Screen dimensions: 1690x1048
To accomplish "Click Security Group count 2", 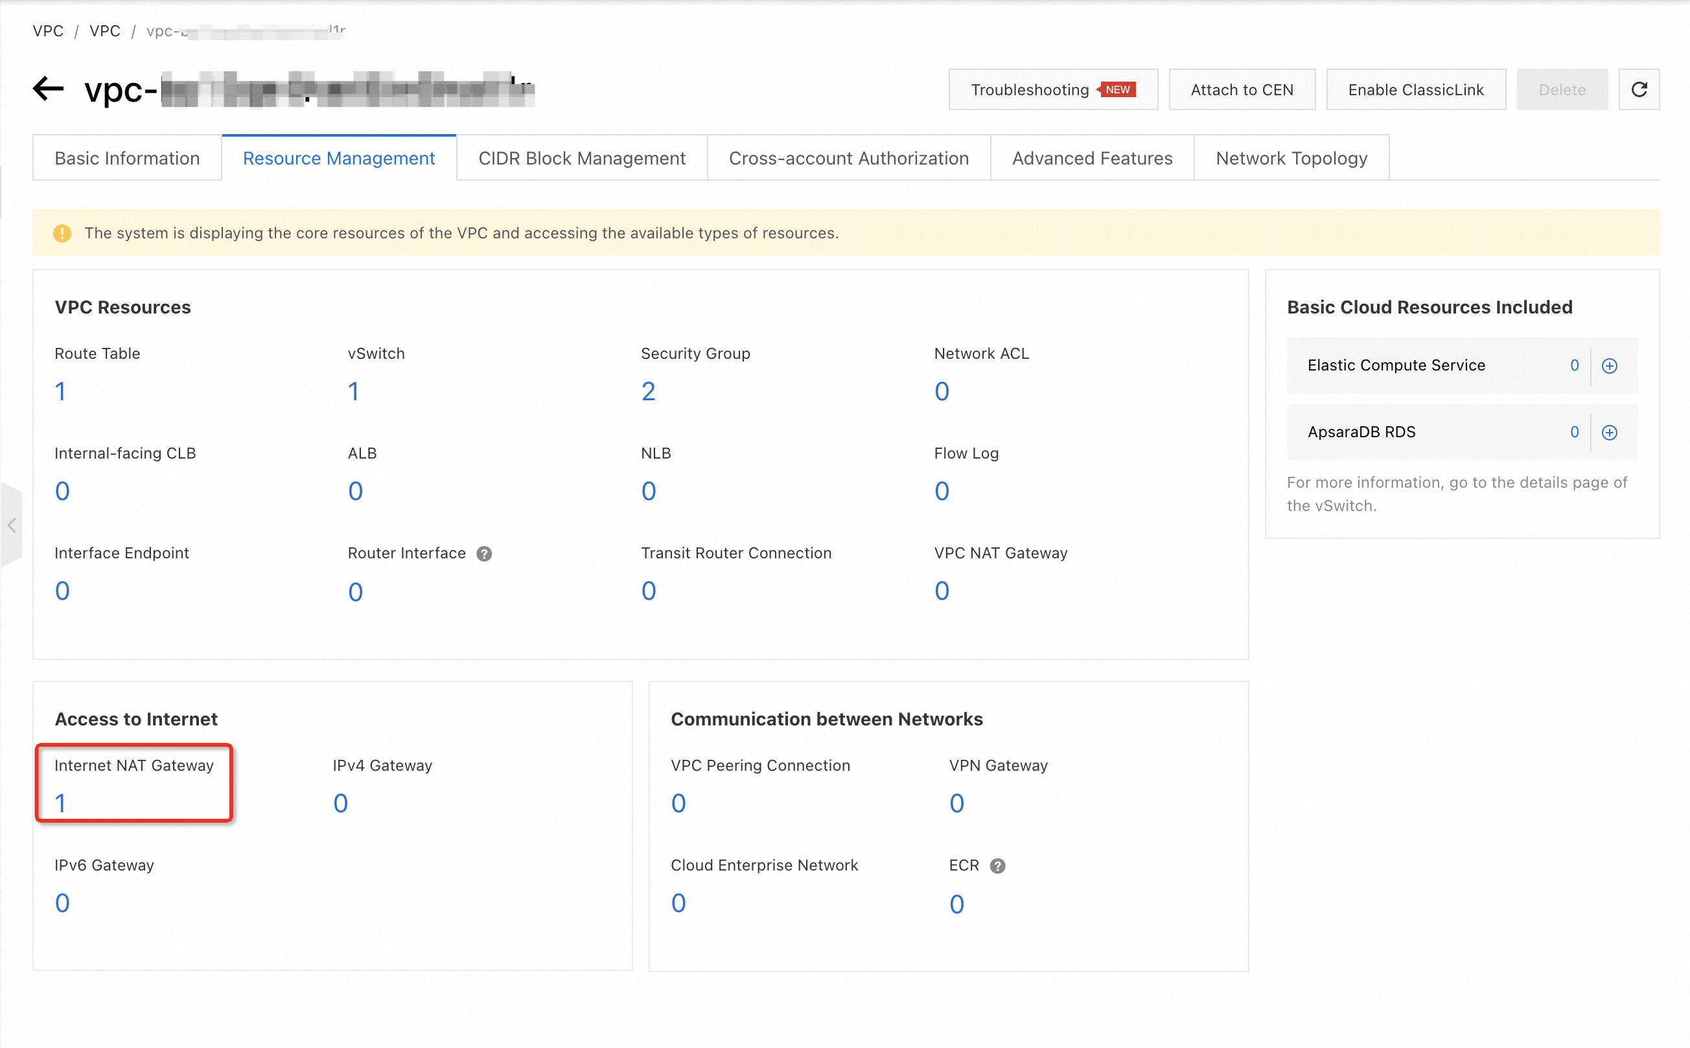I will point(648,391).
